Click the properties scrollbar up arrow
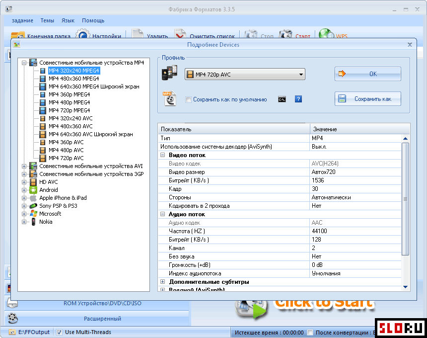 (405, 139)
